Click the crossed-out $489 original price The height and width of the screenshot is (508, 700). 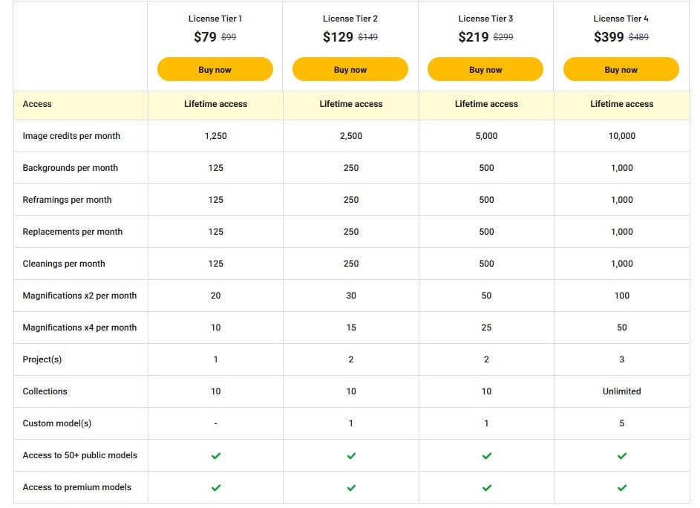[638, 37]
